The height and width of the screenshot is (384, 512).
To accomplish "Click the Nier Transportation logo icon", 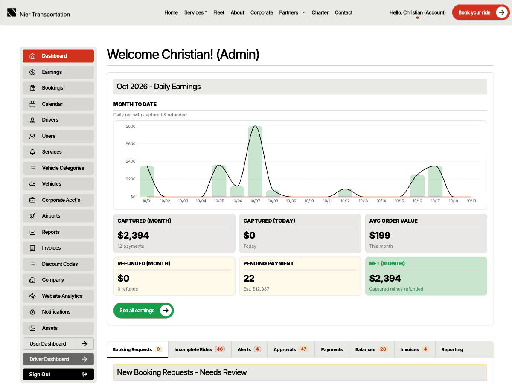I will point(12,12).
